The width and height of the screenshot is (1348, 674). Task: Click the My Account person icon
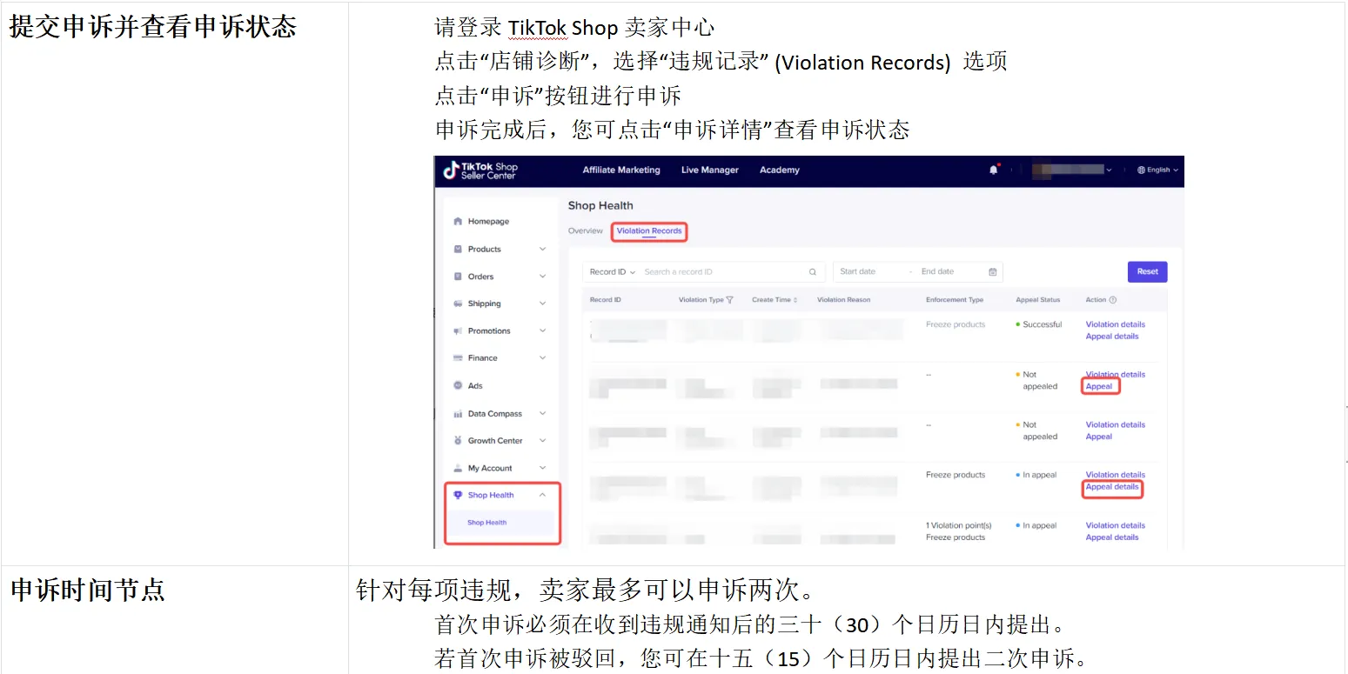tap(458, 468)
